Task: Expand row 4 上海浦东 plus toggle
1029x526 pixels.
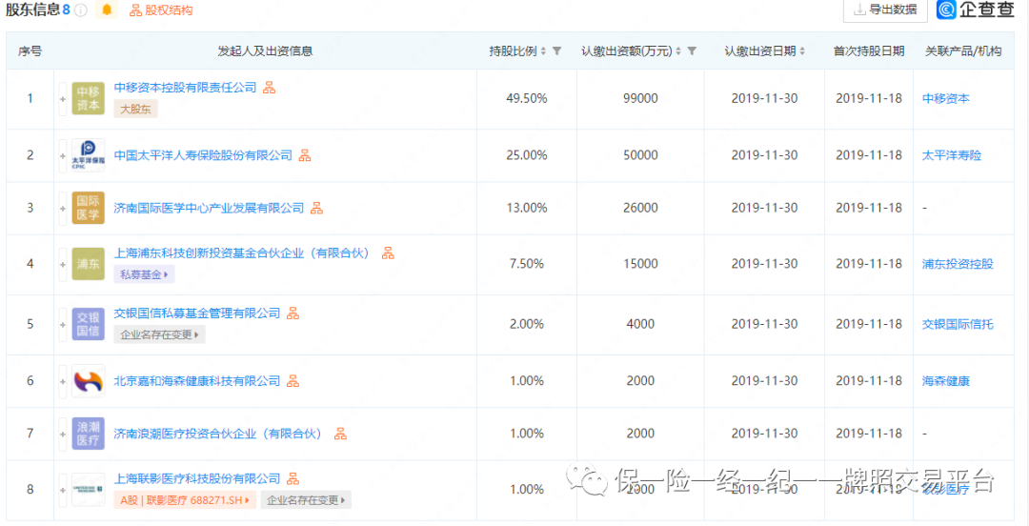Action: (63, 264)
